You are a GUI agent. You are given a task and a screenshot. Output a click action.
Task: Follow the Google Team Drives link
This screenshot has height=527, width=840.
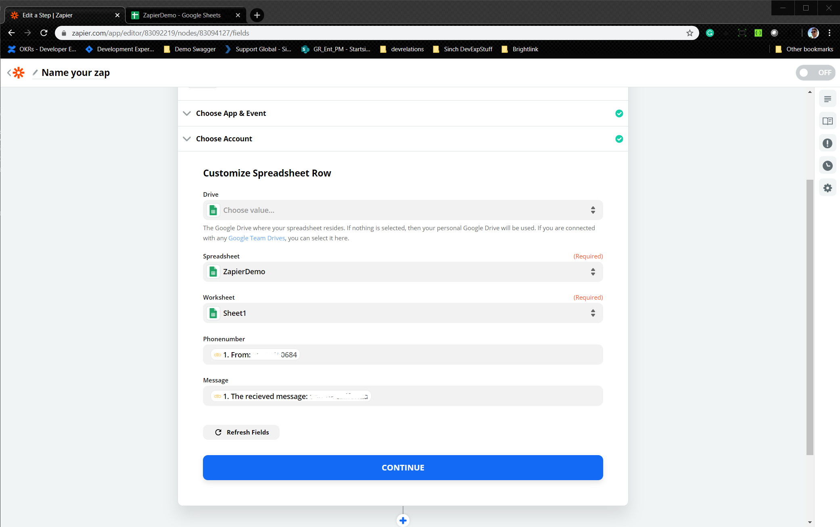point(257,238)
